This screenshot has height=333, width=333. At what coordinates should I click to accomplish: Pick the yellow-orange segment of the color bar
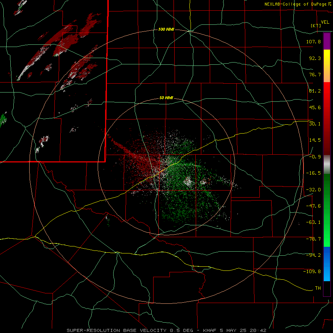[327, 66]
